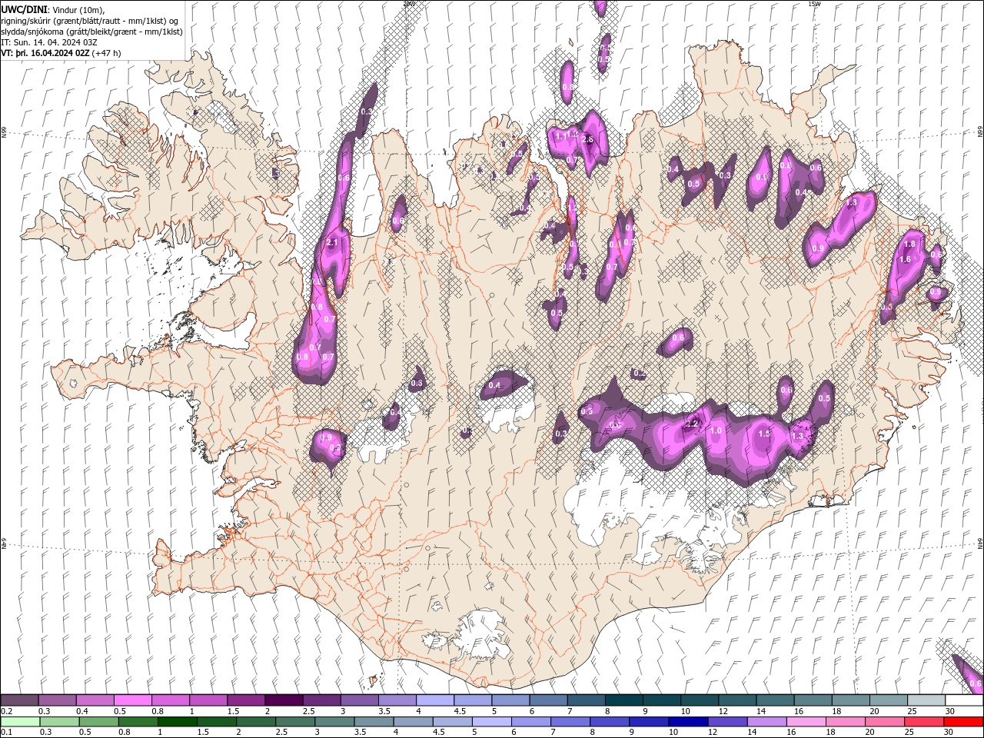The image size is (984, 738).
Task: Click the '1.1' value near the north coast
Action: tap(562, 135)
